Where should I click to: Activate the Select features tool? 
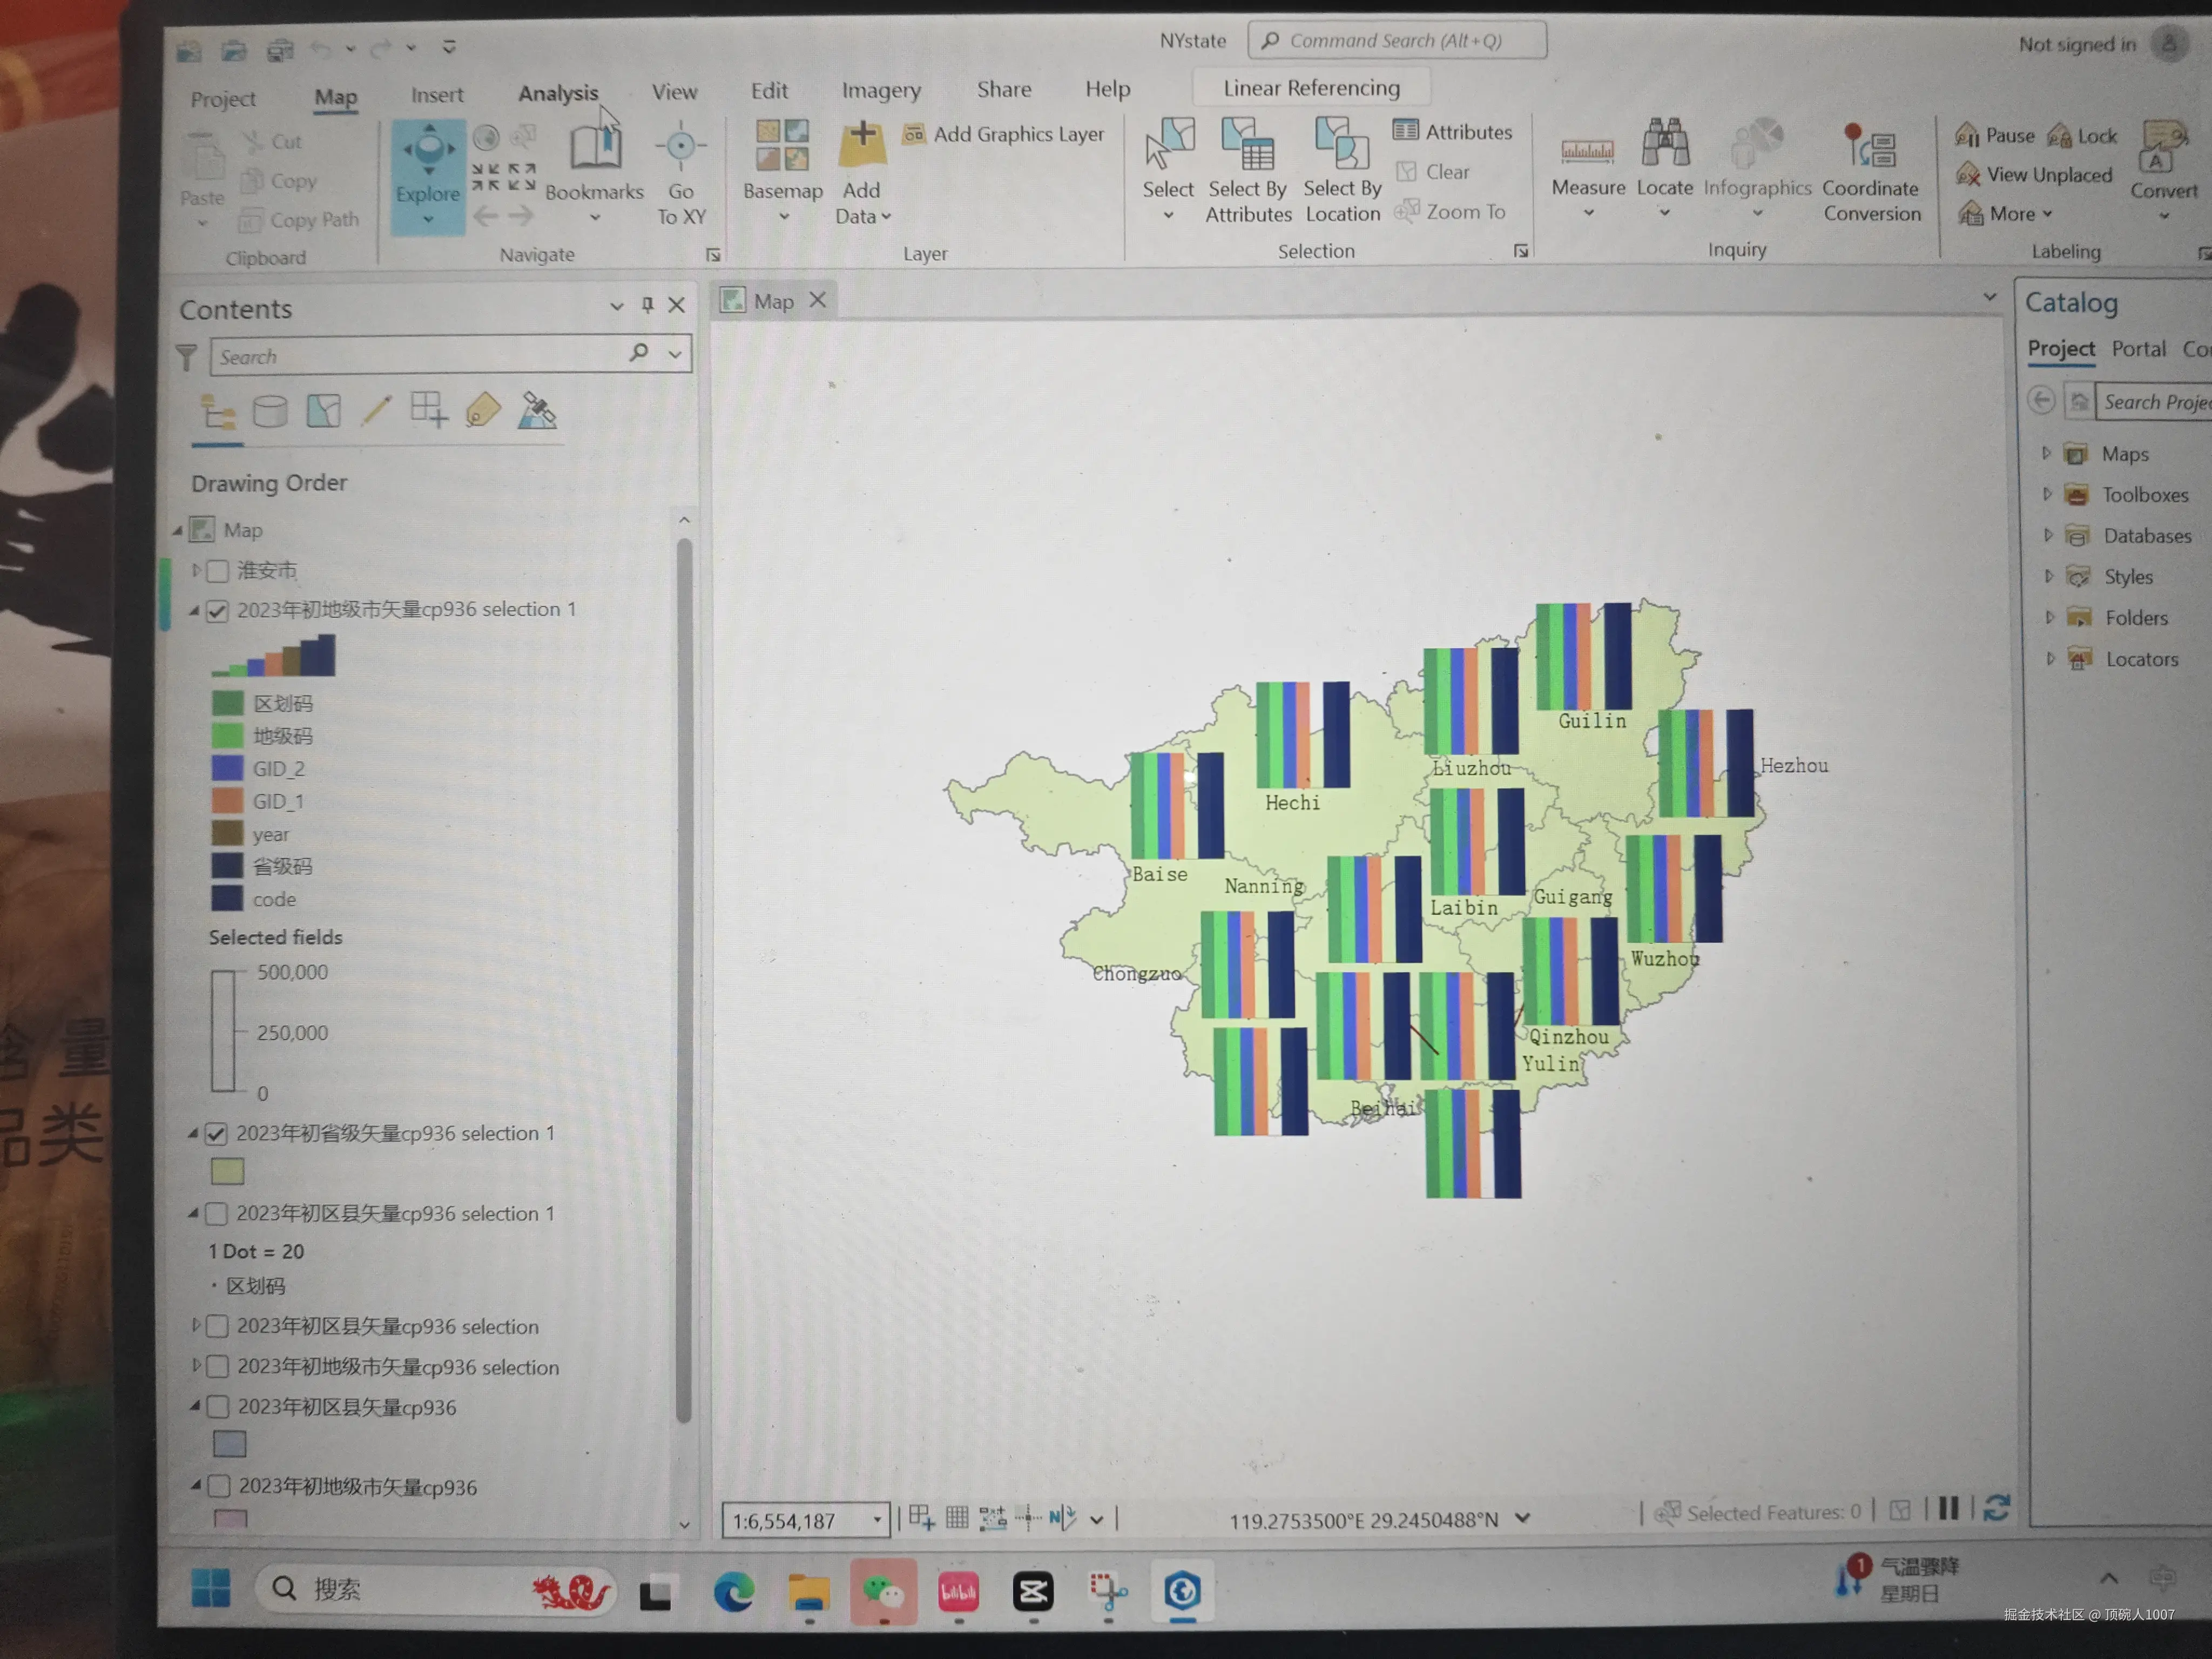point(1168,169)
